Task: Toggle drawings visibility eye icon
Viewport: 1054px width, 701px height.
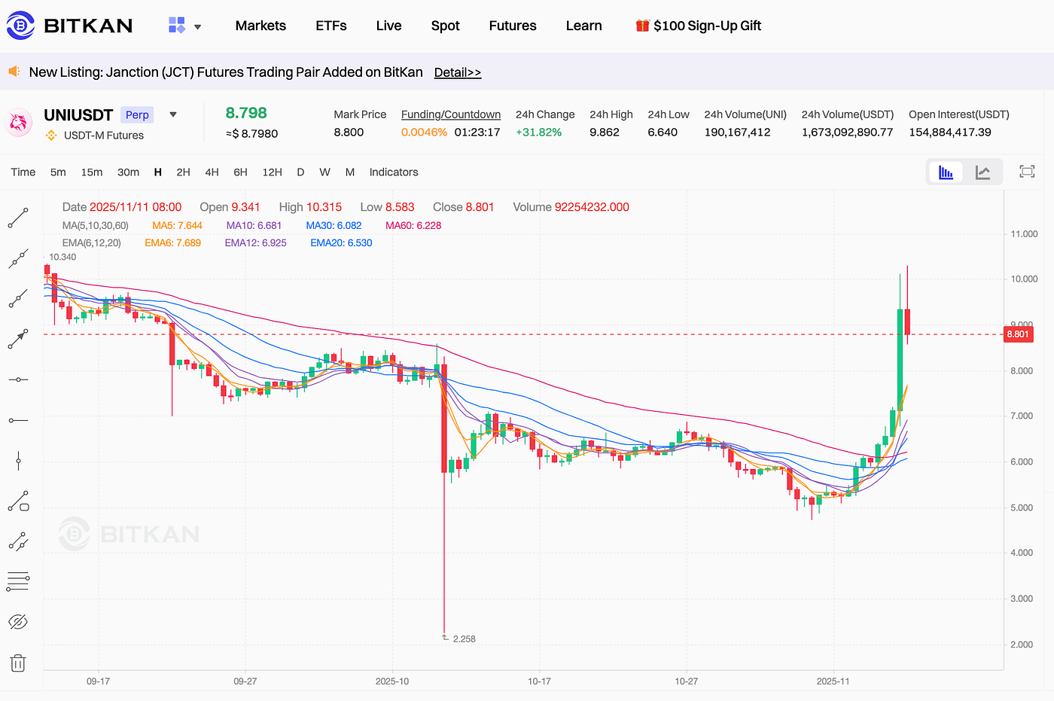Action: [18, 622]
